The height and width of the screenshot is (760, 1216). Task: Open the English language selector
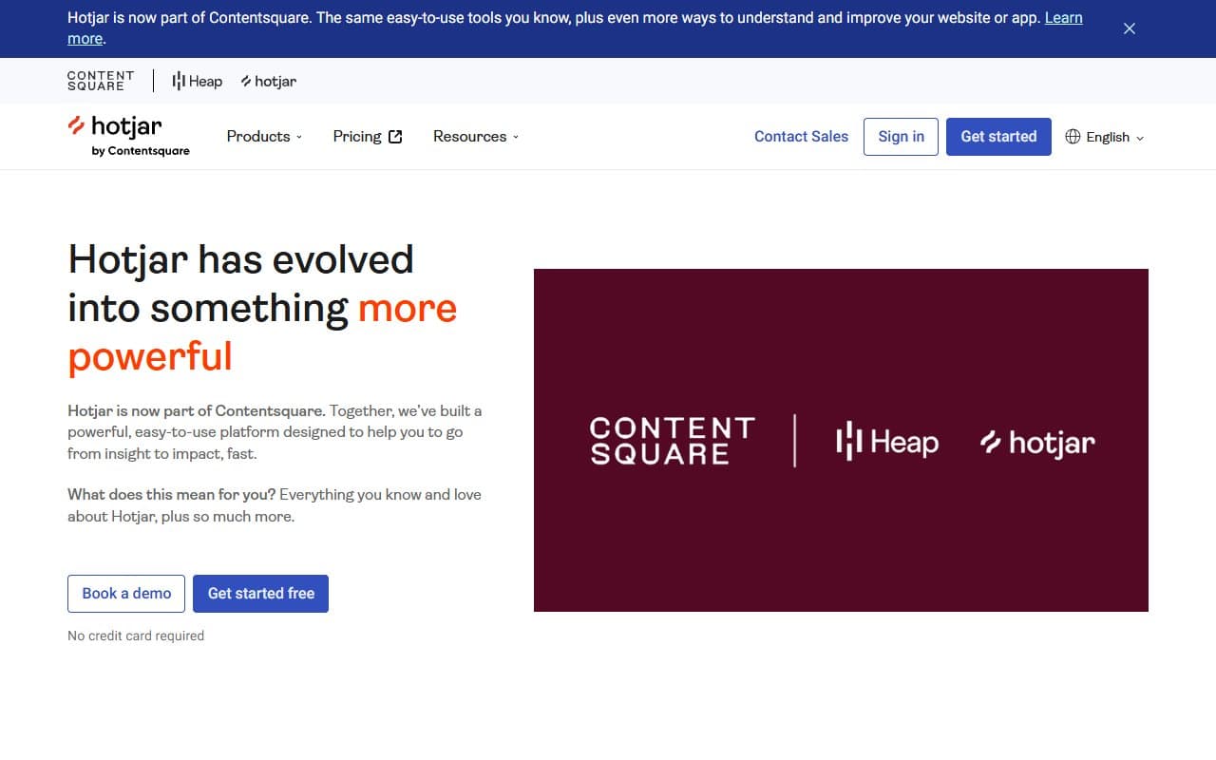(x=1107, y=137)
